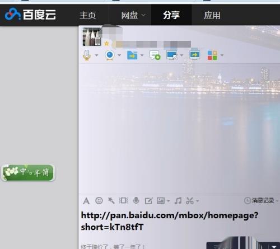Image resolution: width=280 pixels, height=249 pixels.
Task: Click the music note icon
Action: click(x=178, y=201)
